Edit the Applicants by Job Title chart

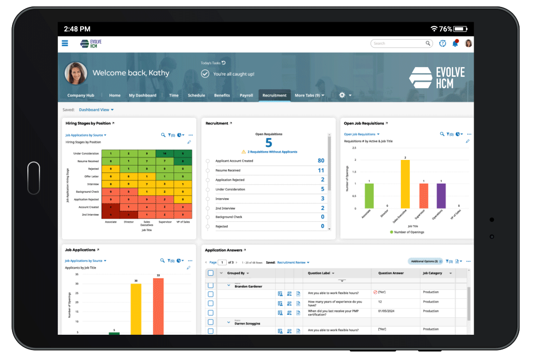188,268
